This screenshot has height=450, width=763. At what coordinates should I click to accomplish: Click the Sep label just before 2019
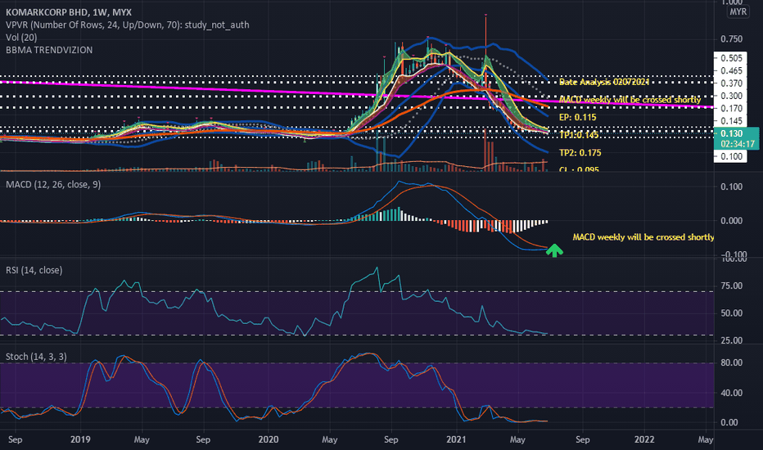click(15, 440)
